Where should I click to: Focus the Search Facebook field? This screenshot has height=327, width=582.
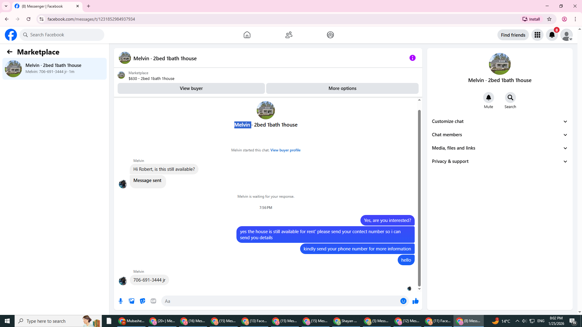[62, 35]
